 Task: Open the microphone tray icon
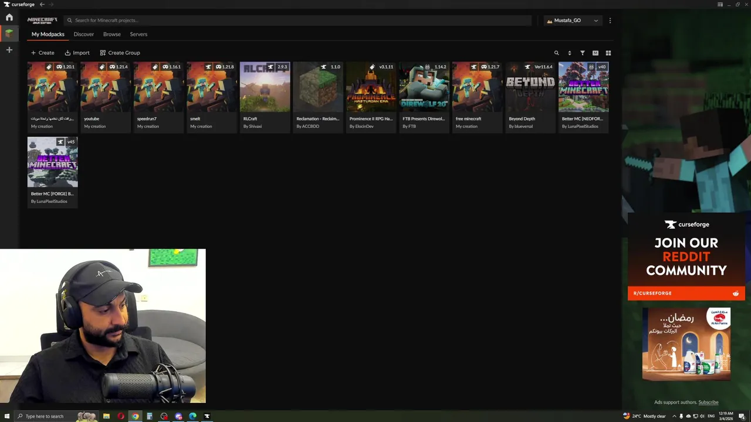pos(681,416)
